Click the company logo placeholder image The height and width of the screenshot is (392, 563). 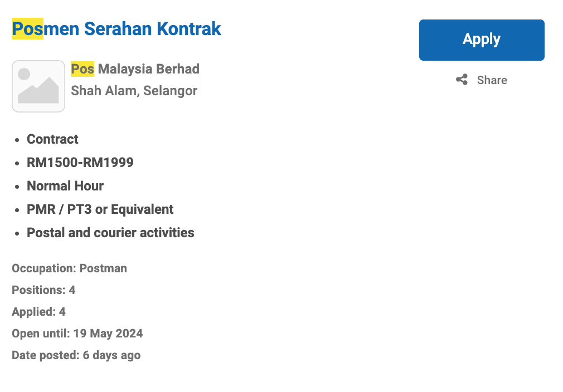click(38, 86)
